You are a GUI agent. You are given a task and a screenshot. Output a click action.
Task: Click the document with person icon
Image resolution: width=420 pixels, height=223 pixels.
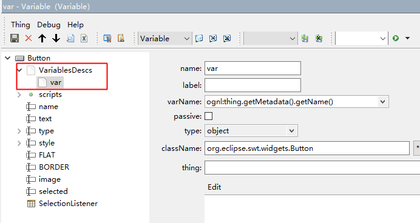(x=121, y=38)
